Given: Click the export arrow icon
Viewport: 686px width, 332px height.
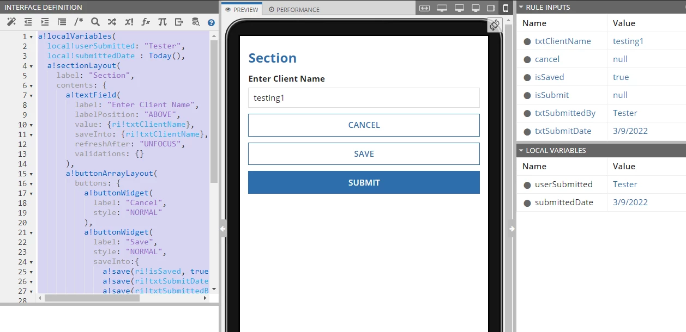Looking at the screenshot, I should point(179,22).
